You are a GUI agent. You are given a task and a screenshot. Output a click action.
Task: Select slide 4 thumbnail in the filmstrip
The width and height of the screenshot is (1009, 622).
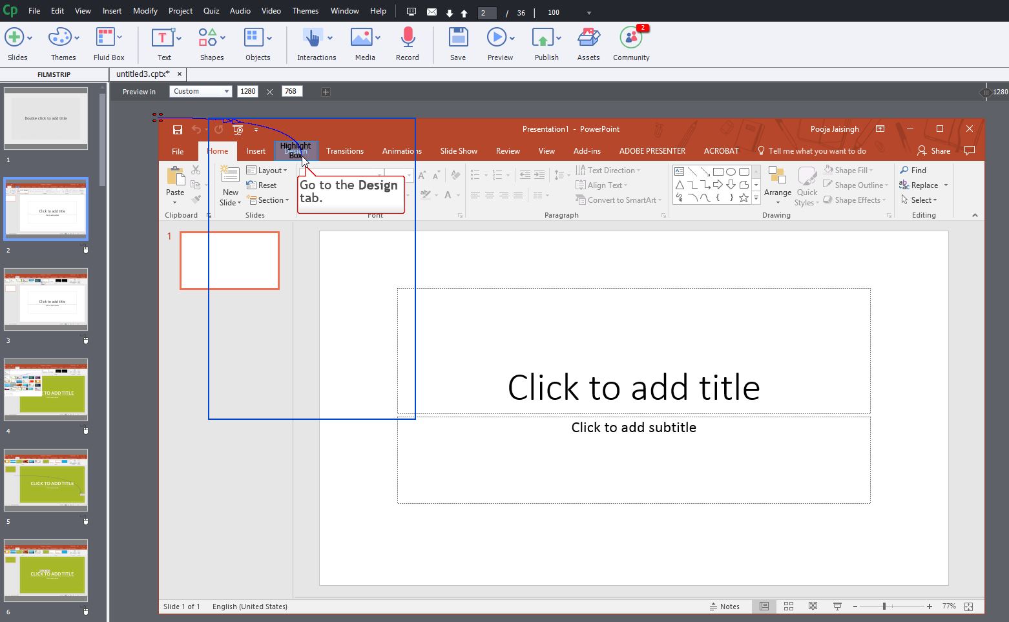pyautogui.click(x=46, y=389)
